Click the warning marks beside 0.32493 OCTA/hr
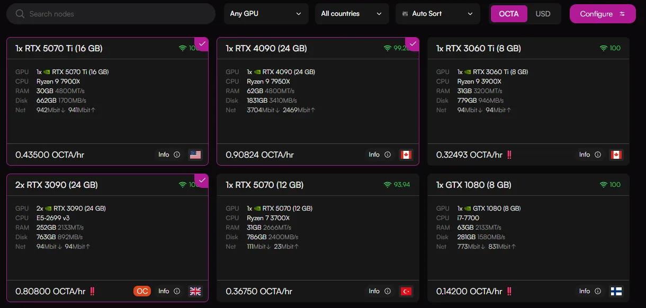 click(x=509, y=155)
